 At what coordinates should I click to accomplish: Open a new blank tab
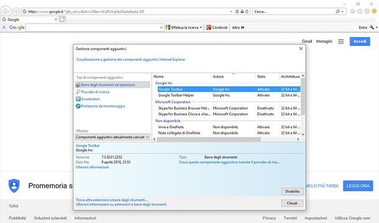pyautogui.click(x=62, y=19)
